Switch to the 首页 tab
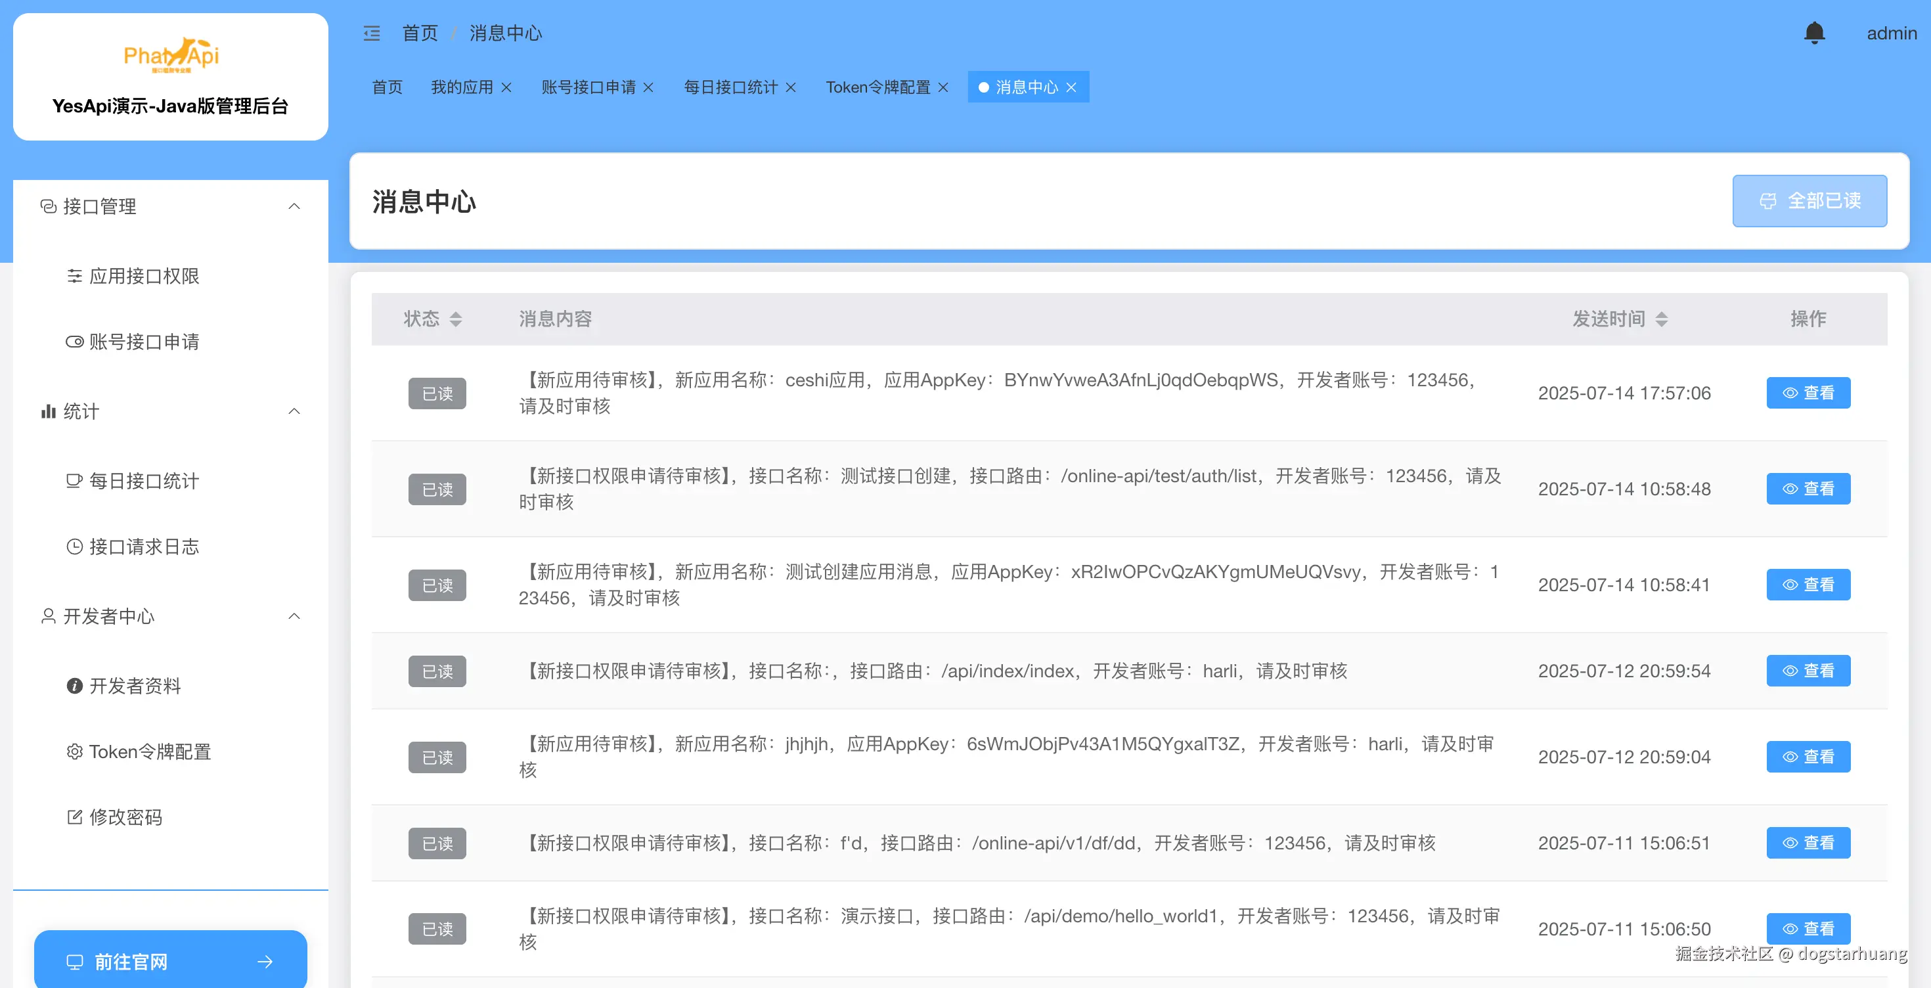This screenshot has width=1931, height=988. click(387, 88)
